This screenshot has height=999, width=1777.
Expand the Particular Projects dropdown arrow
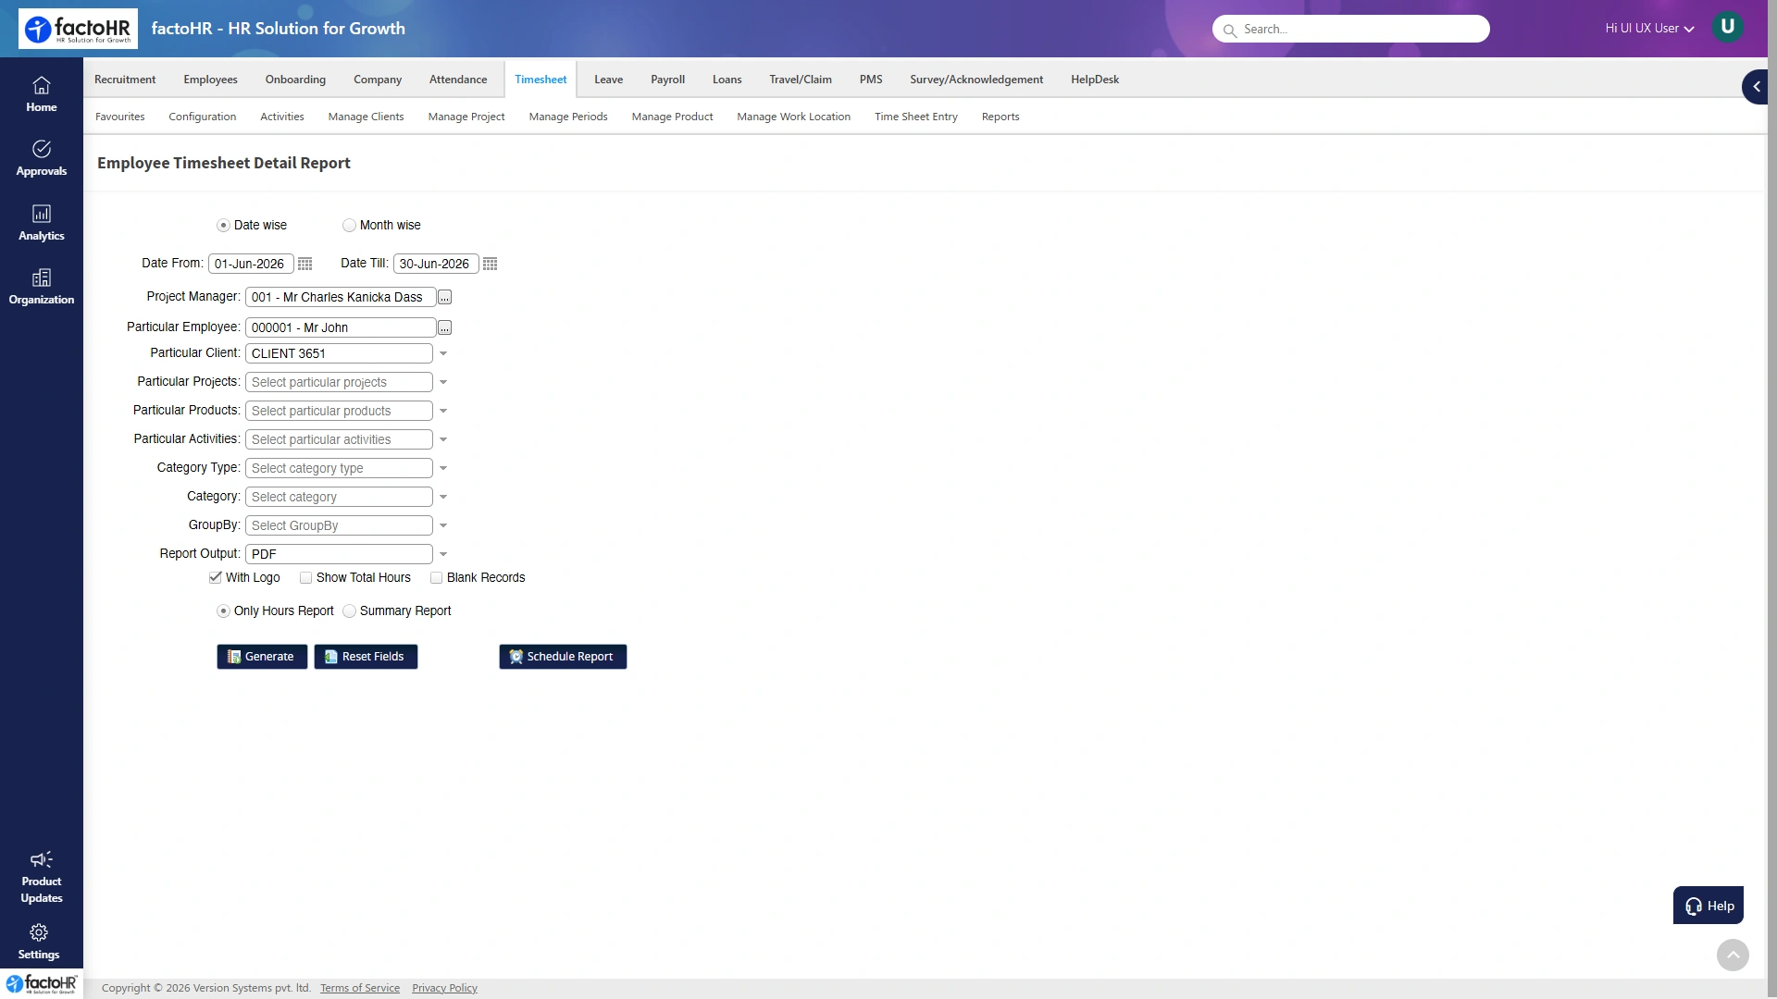pos(443,382)
